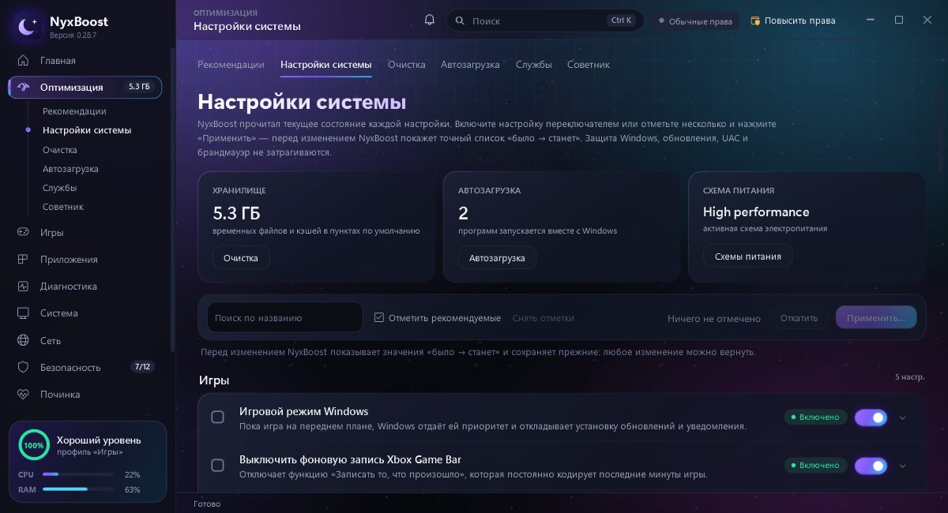This screenshot has width=948, height=513.
Task: Open the Советник tab
Action: pyautogui.click(x=589, y=65)
